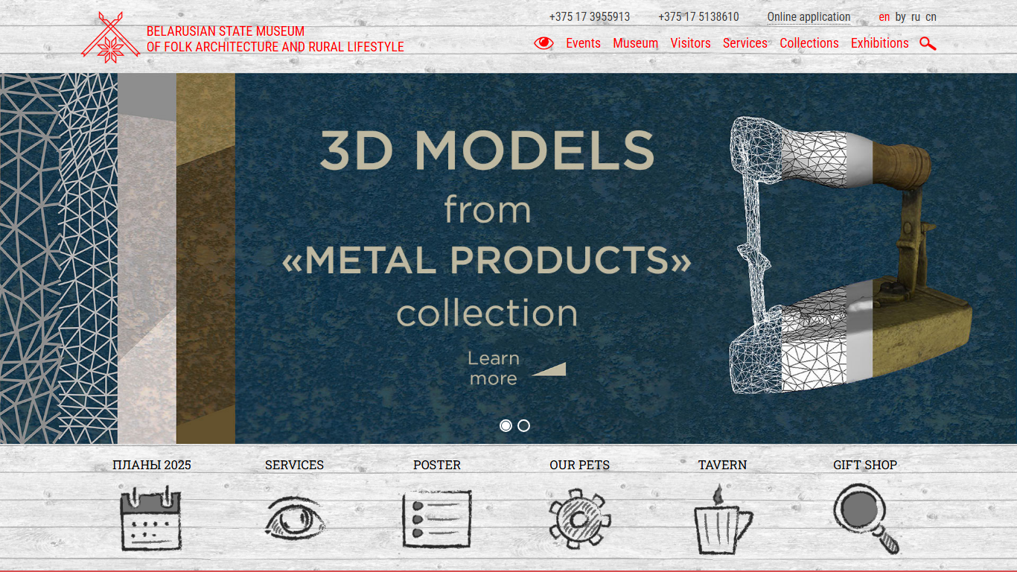Viewport: 1017px width, 572px height.
Task: Click the Belarusian State Museum title text
Action: click(275, 39)
